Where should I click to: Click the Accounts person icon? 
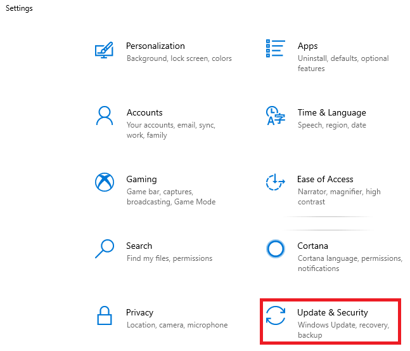point(105,116)
